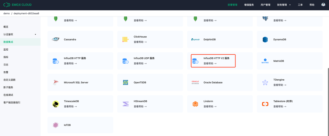Open 帮助 in top navigation
This screenshot has height=136, width=329.
tap(312, 5)
